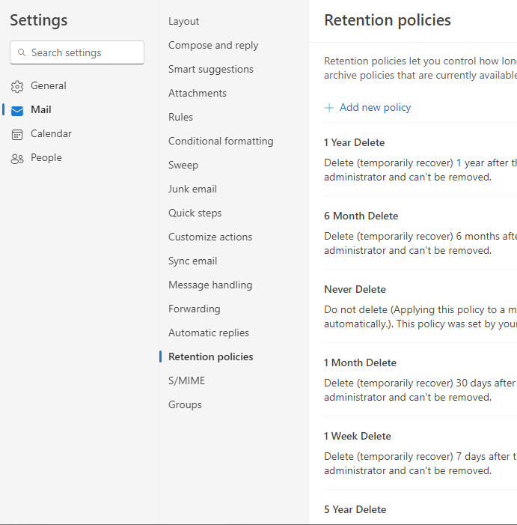
Task: Select Retention policies item
Action: [211, 357]
